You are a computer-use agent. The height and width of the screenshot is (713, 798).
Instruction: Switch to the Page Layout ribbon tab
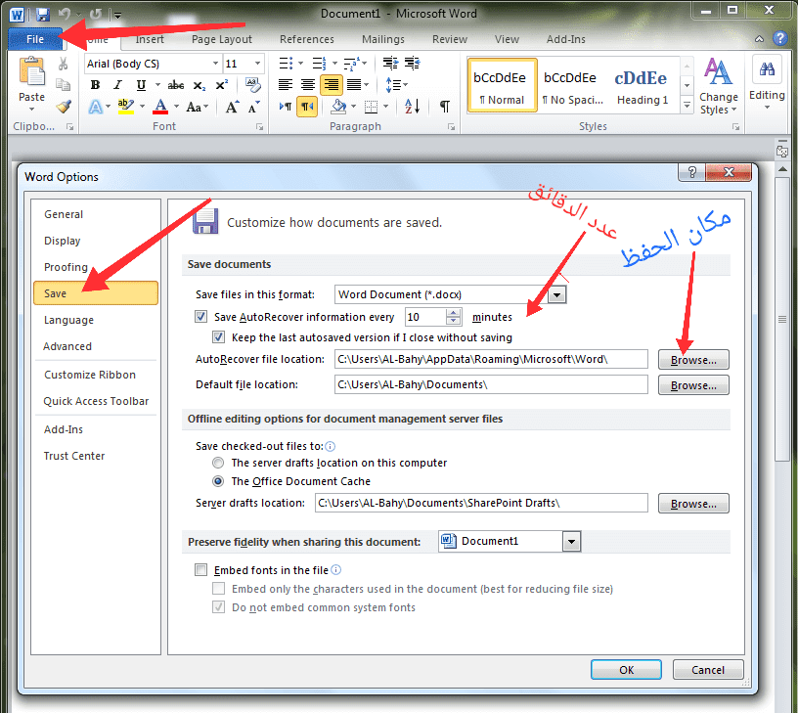coord(222,39)
